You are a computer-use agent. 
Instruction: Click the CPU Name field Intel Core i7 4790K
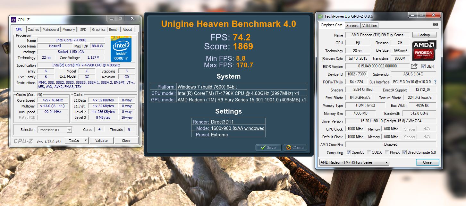tap(71, 40)
